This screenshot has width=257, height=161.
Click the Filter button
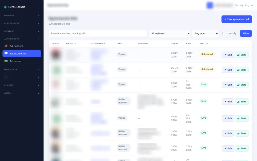point(246,34)
